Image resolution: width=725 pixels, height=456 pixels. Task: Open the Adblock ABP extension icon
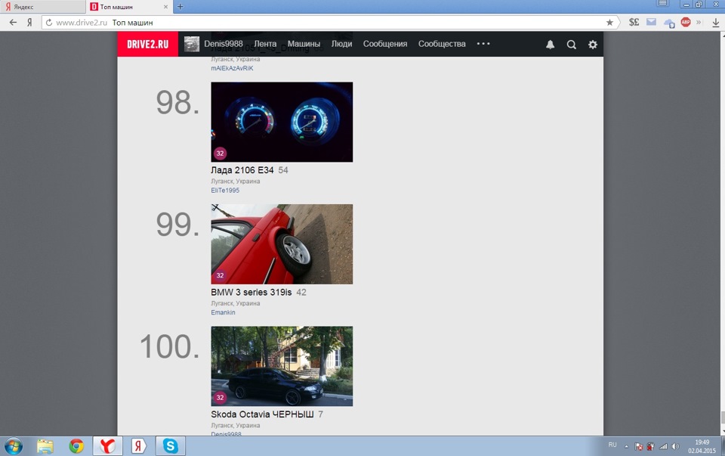click(x=686, y=22)
